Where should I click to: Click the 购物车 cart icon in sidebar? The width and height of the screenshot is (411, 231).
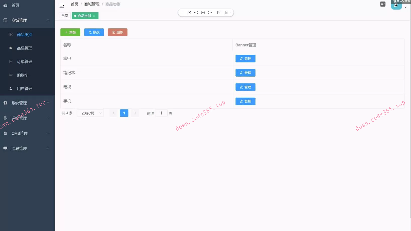click(11, 75)
